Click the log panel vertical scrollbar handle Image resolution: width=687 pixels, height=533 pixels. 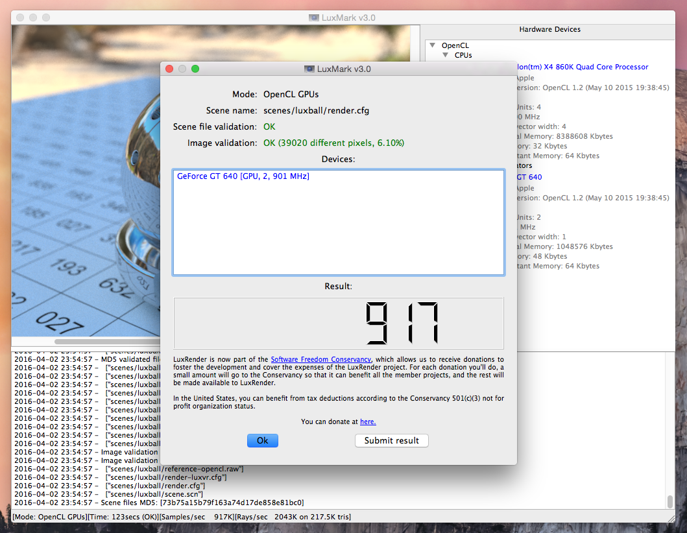669,501
